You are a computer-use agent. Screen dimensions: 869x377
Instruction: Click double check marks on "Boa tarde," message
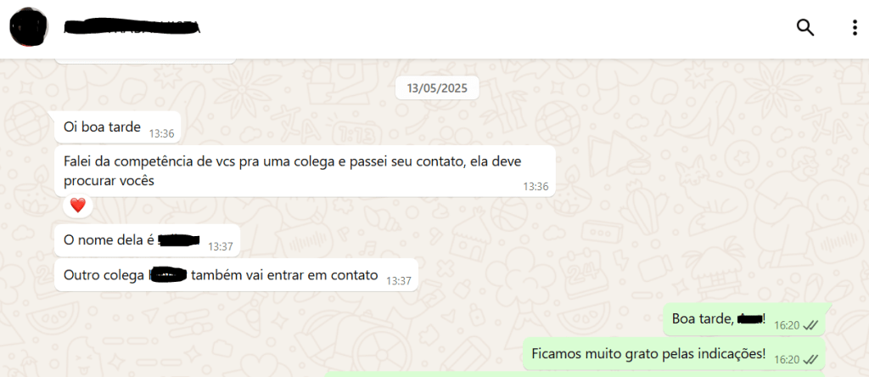[810, 325]
